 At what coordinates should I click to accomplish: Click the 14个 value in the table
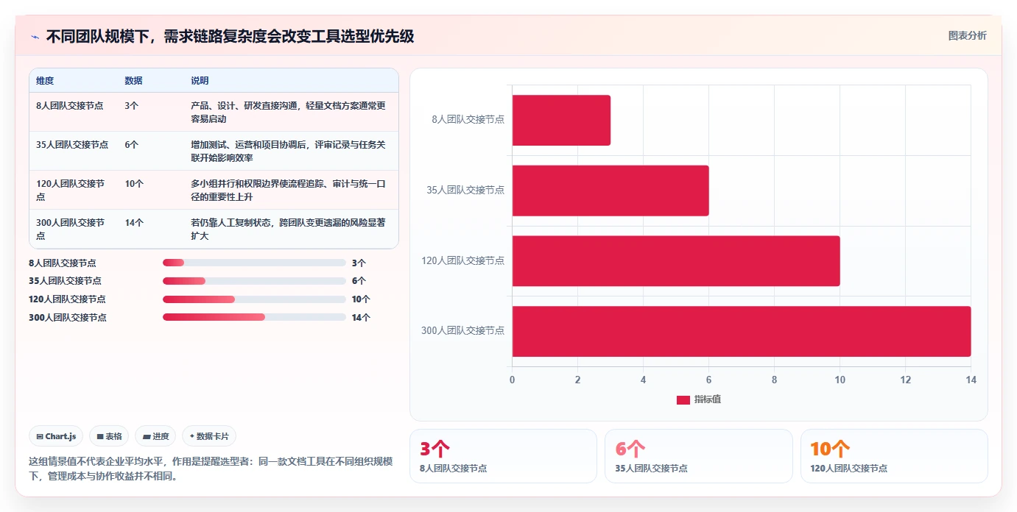coord(134,223)
